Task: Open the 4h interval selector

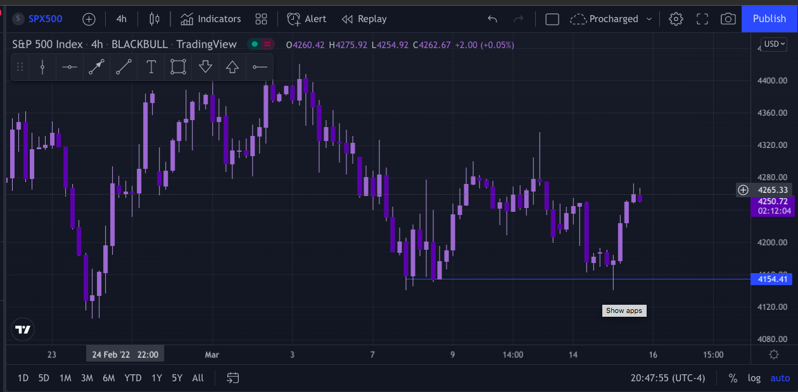Action: 121,19
